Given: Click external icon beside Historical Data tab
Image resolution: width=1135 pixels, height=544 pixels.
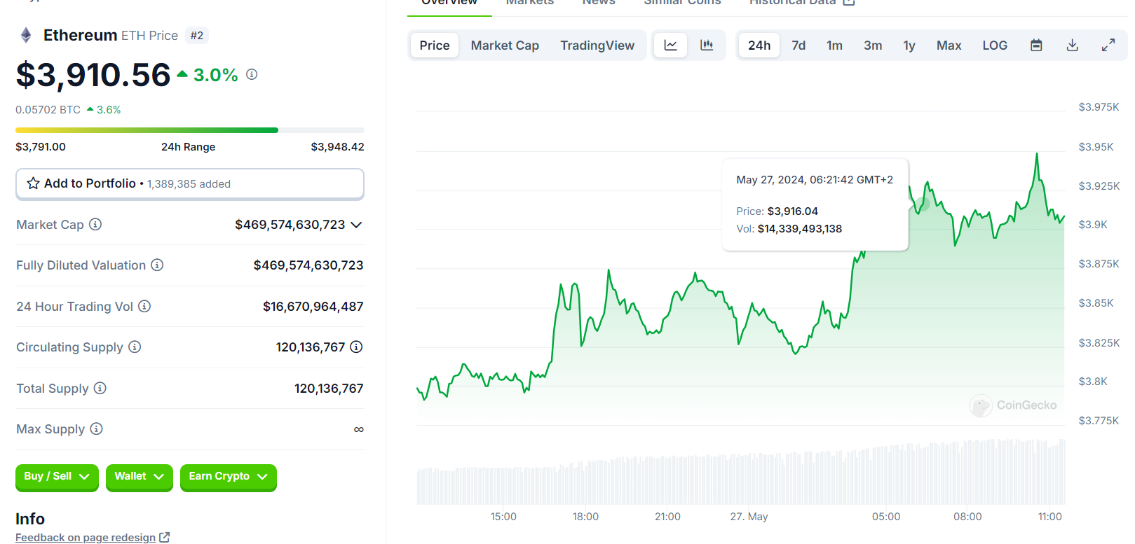Looking at the screenshot, I should [849, 2].
